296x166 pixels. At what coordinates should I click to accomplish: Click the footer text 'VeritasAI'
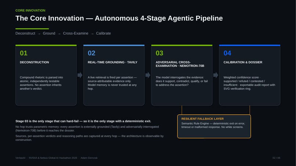pos(21,158)
